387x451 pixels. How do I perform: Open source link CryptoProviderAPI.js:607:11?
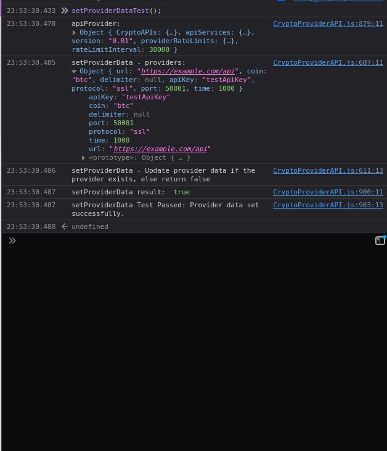328,62
